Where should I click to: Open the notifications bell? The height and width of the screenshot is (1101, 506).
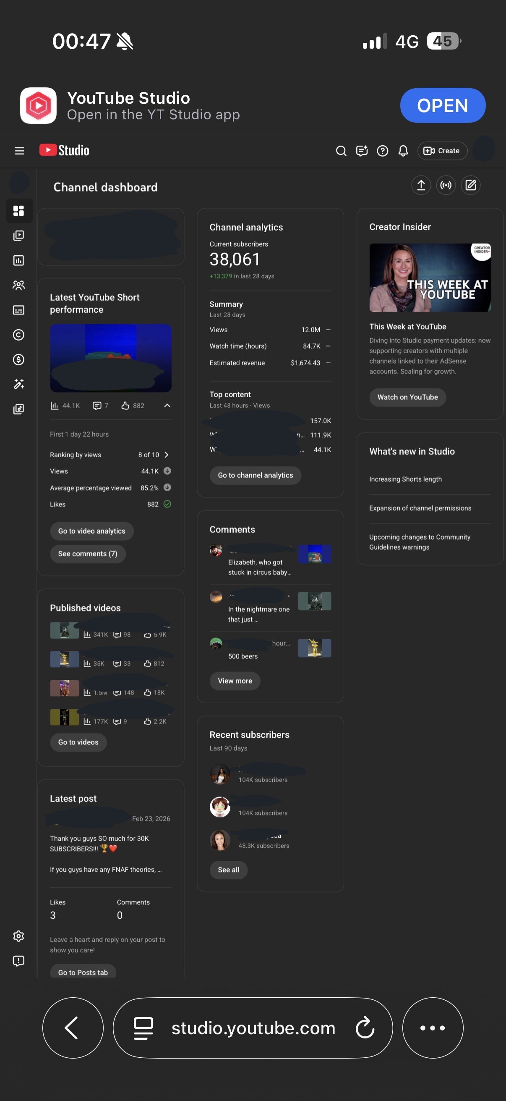[403, 150]
